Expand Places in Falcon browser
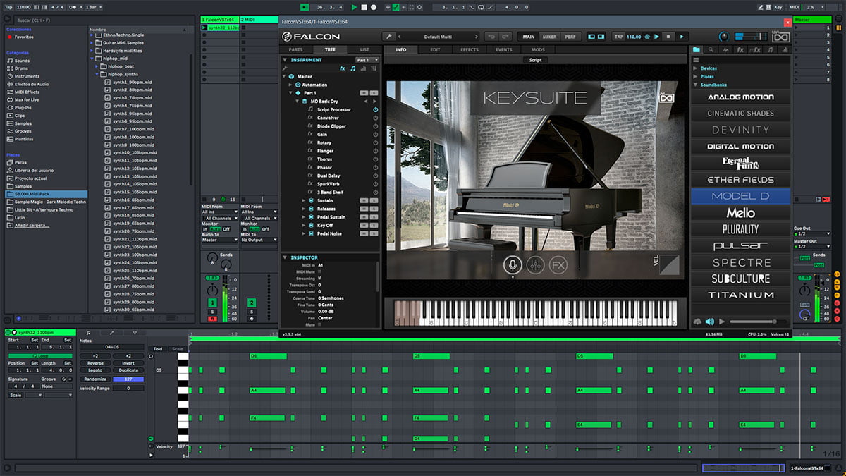The image size is (846, 476). click(694, 76)
